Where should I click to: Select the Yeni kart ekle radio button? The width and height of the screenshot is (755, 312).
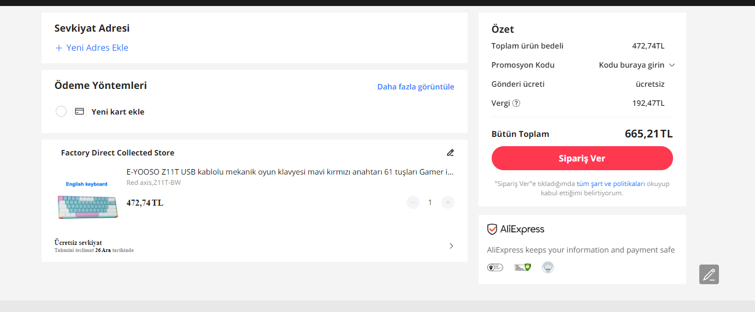point(61,111)
